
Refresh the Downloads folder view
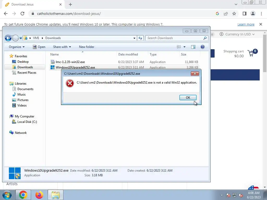[x=140, y=38]
